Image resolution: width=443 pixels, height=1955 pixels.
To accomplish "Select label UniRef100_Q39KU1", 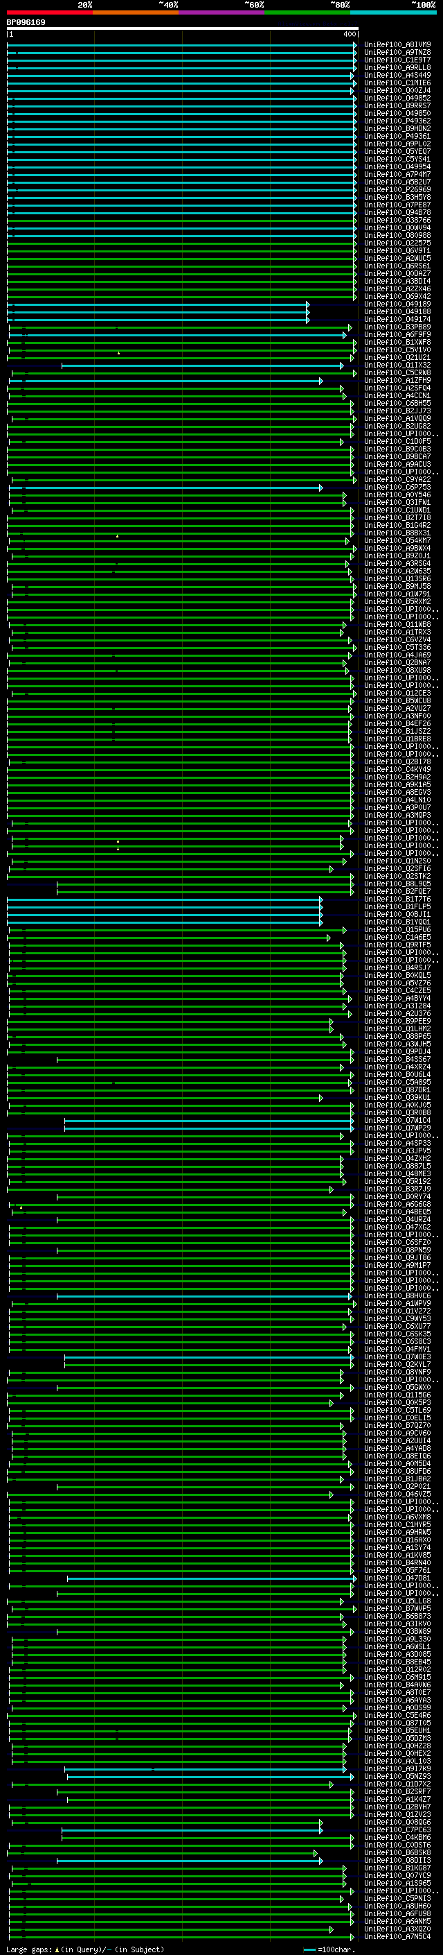I will click(x=397, y=1097).
